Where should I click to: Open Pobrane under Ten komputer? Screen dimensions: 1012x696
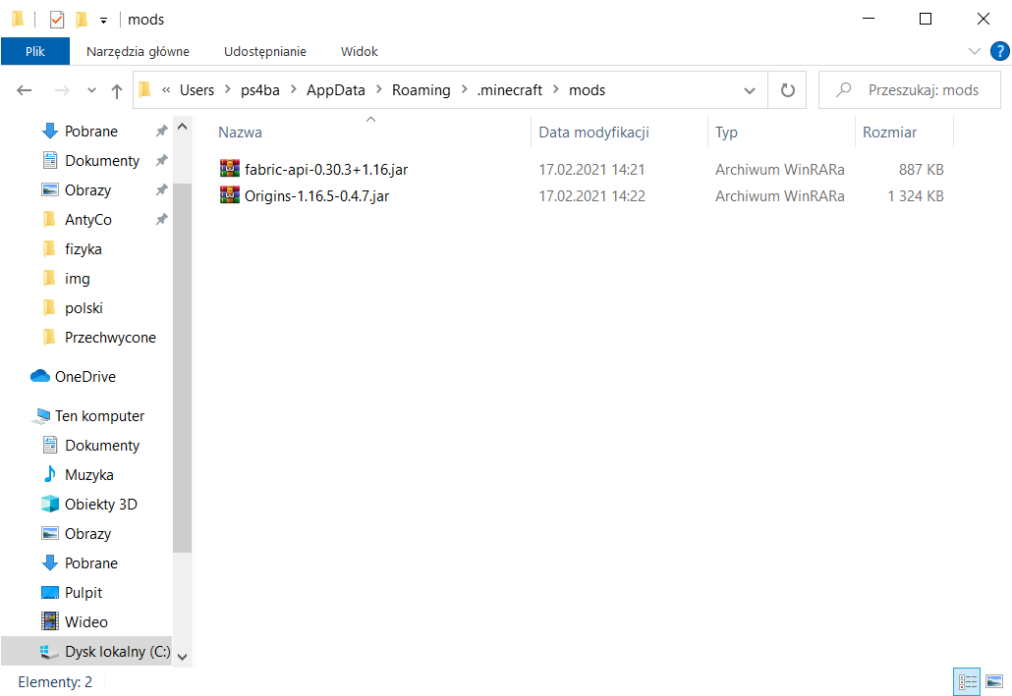(90, 563)
